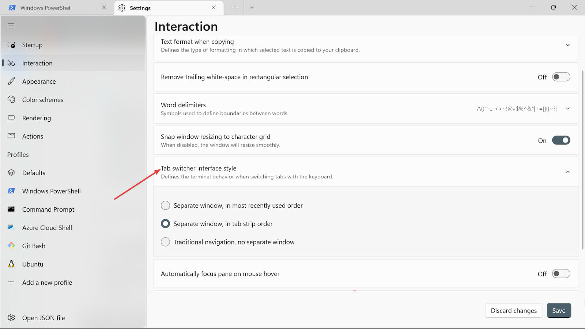The height and width of the screenshot is (329, 585).
Task: Click the Word delimiters symbols value
Action: point(517,109)
